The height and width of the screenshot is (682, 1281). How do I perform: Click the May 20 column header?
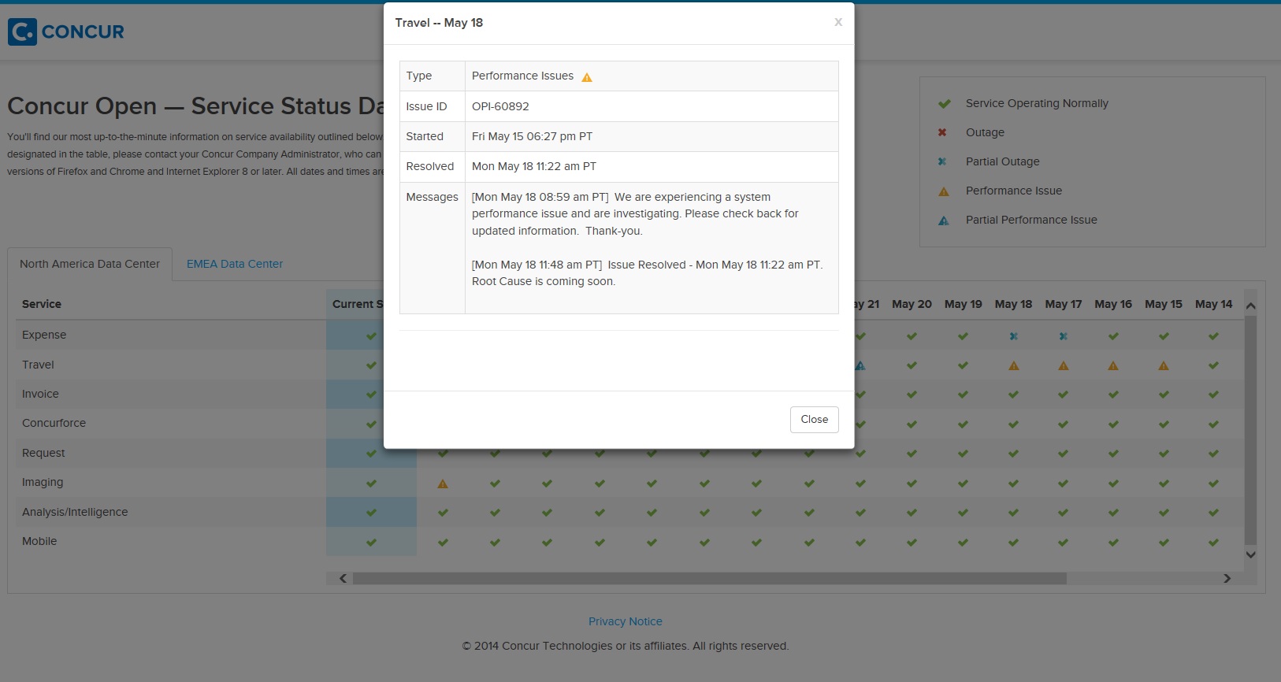[912, 304]
